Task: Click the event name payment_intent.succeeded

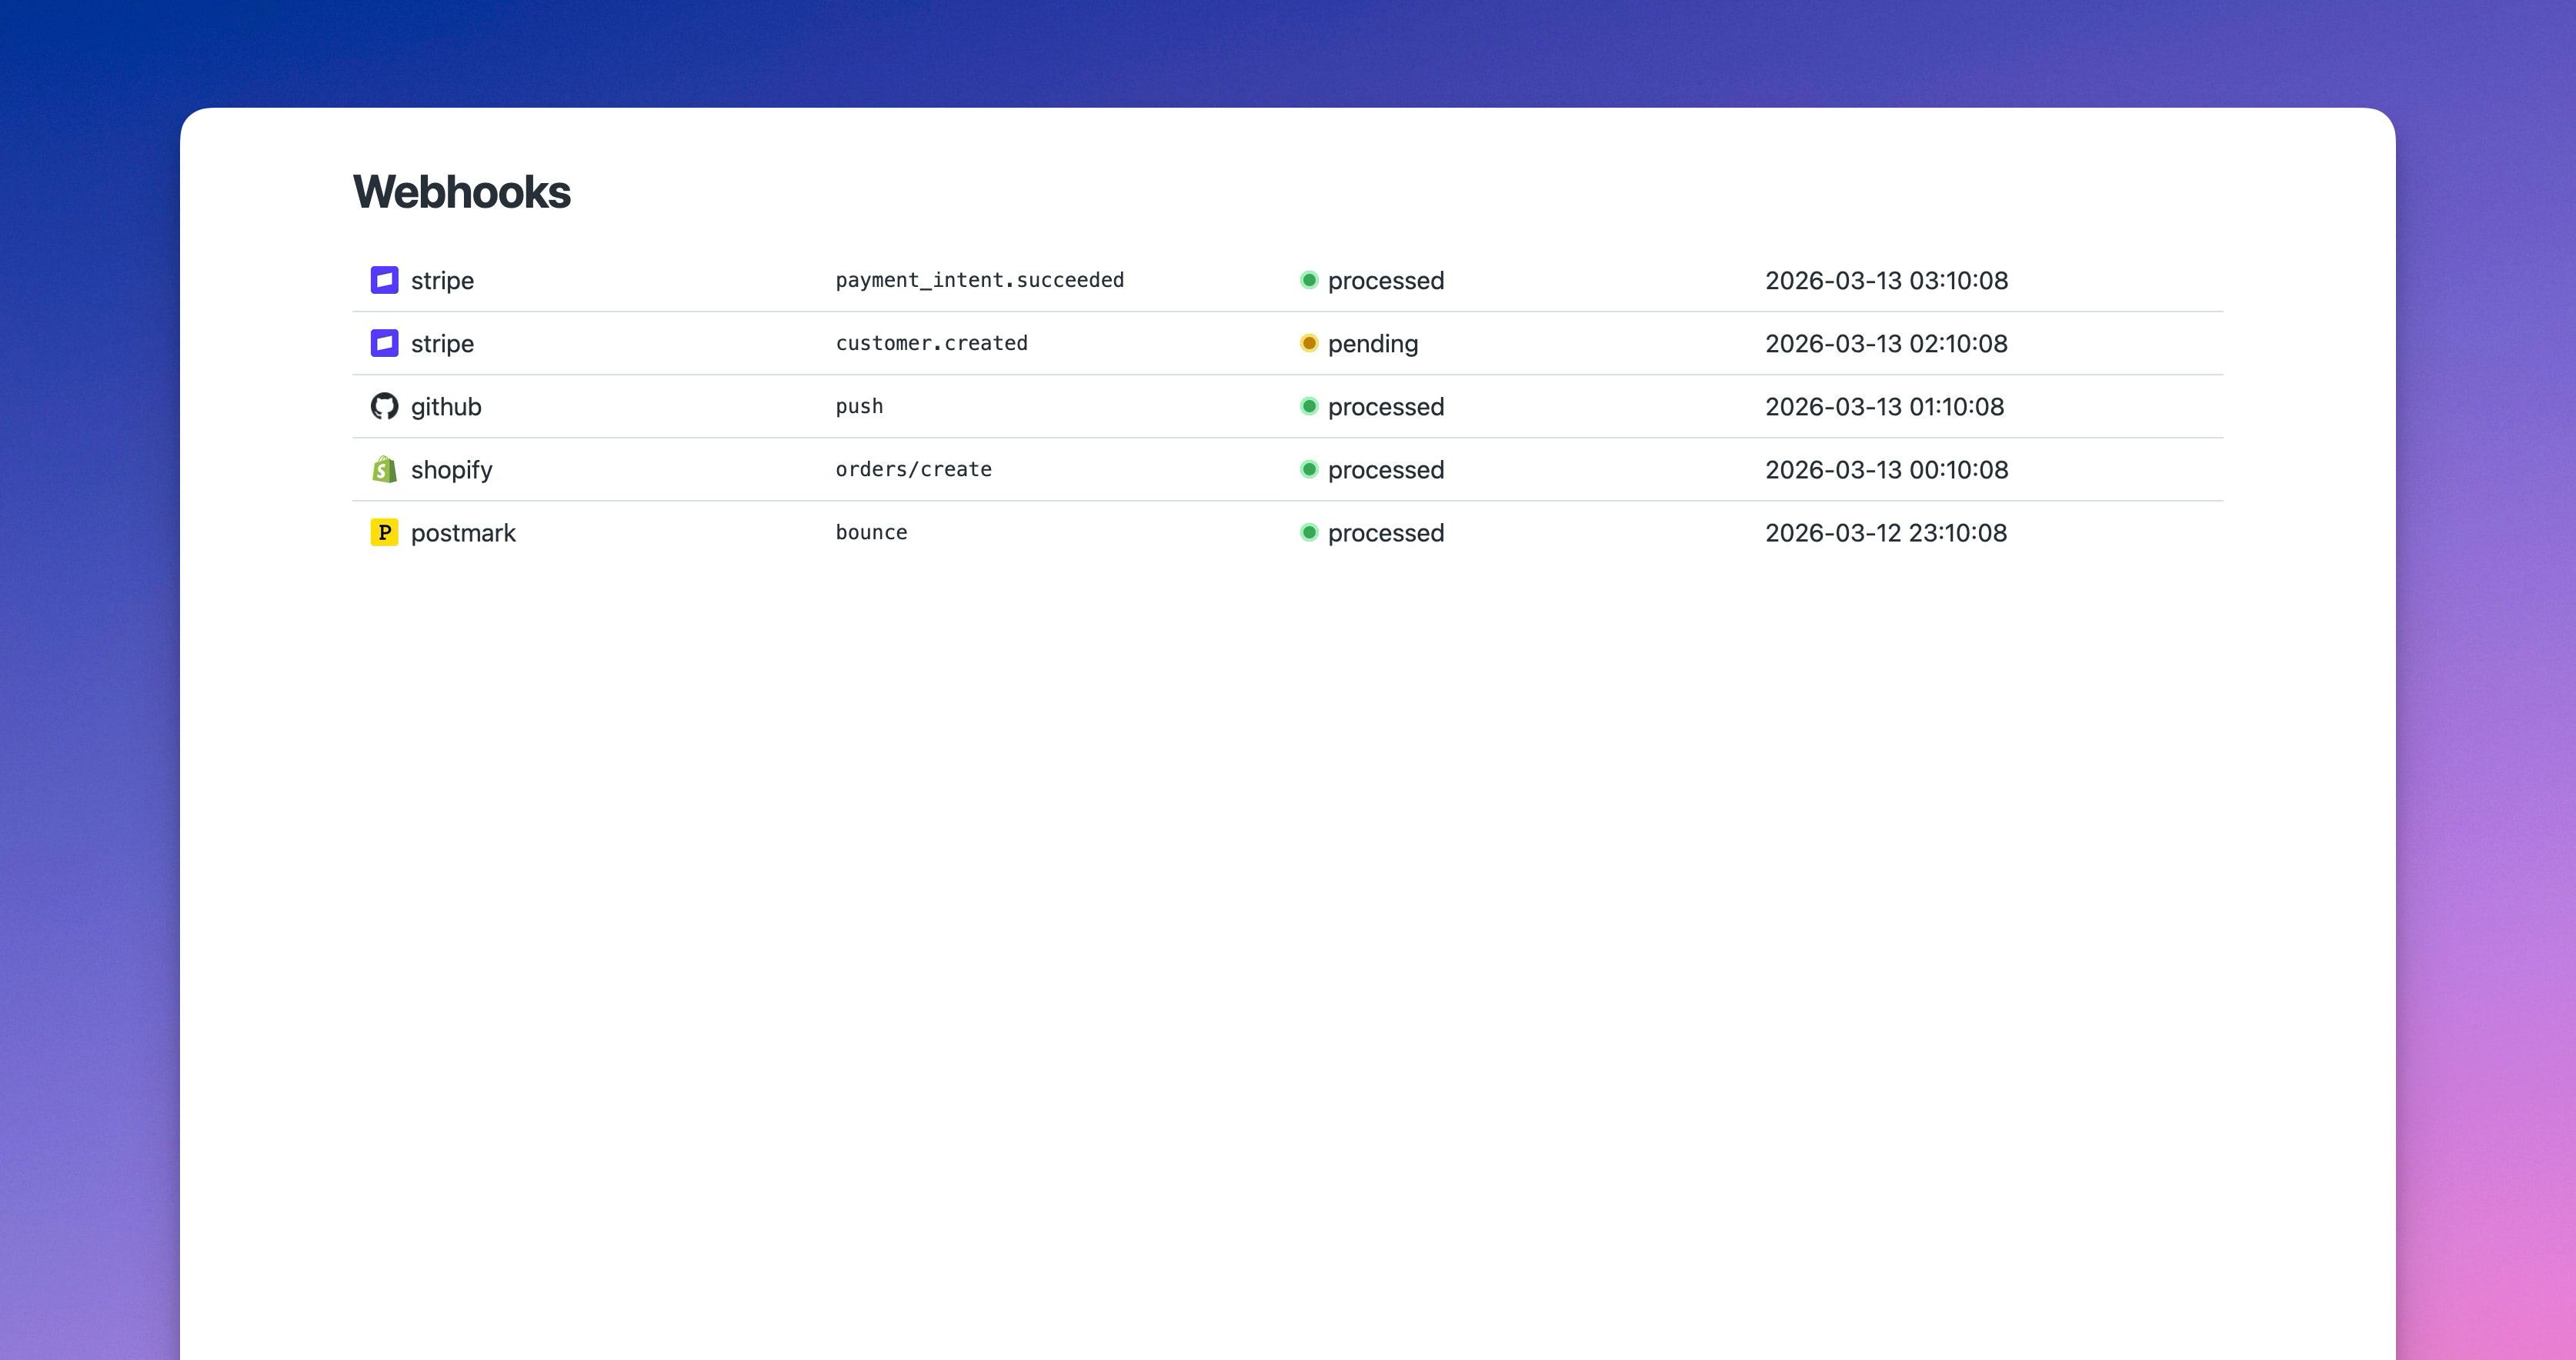Action: pos(980,280)
